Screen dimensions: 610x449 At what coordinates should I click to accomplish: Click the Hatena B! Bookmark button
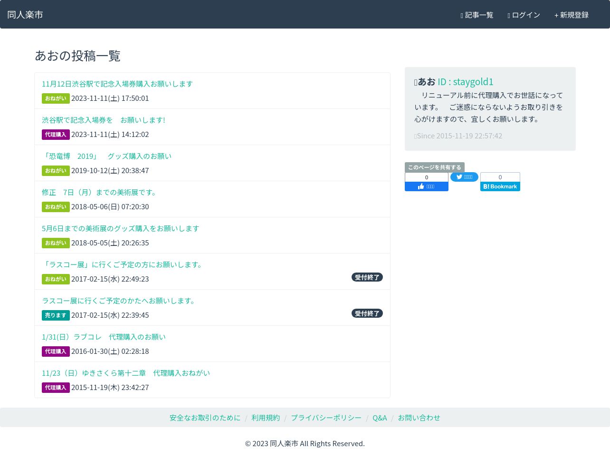point(500,186)
